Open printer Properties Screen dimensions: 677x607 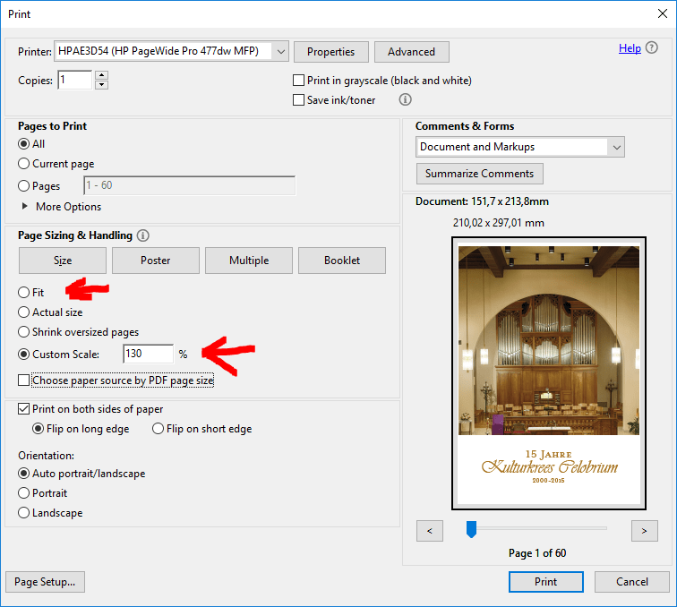pyautogui.click(x=331, y=52)
